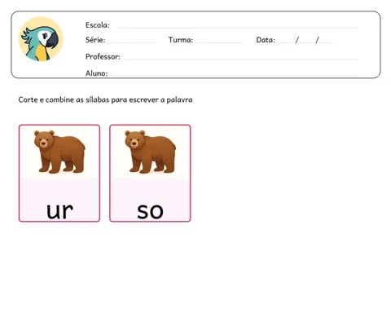Click the Turma blank line
The width and height of the screenshot is (391, 313).
tap(220, 42)
